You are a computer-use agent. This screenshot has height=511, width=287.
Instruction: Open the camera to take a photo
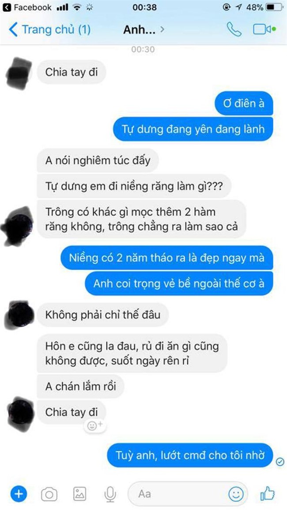point(49,494)
